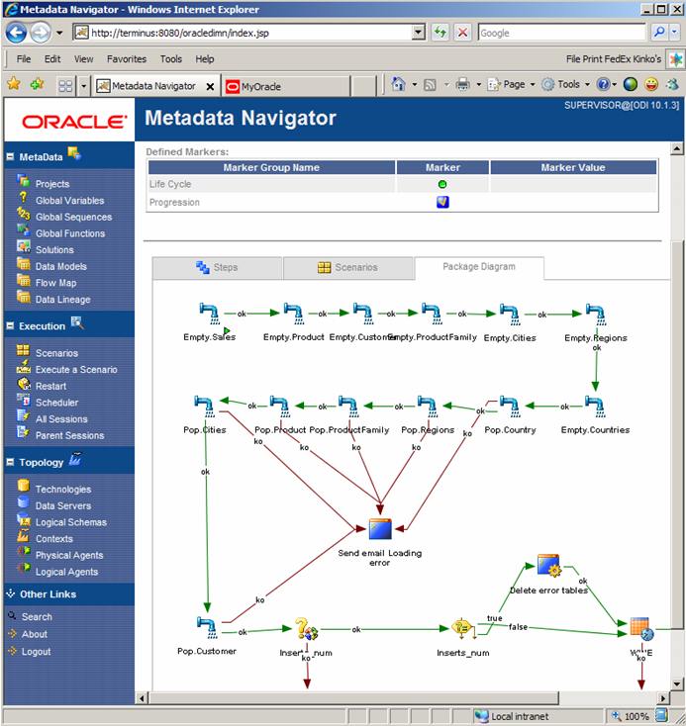Open the quick tabs list dropdown arrow

coord(83,86)
